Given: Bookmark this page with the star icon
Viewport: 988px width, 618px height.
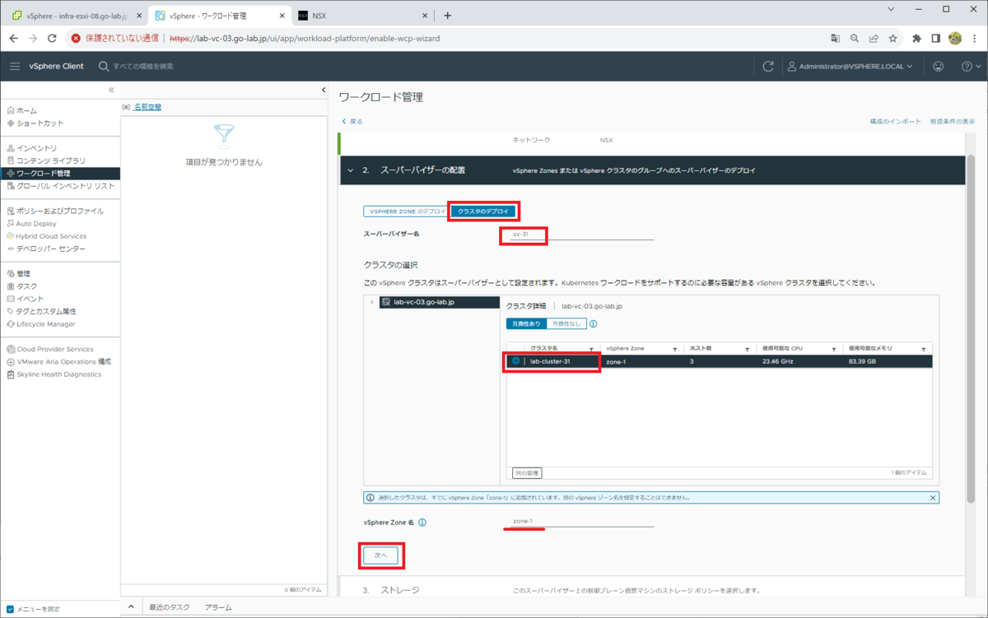Looking at the screenshot, I should [893, 38].
